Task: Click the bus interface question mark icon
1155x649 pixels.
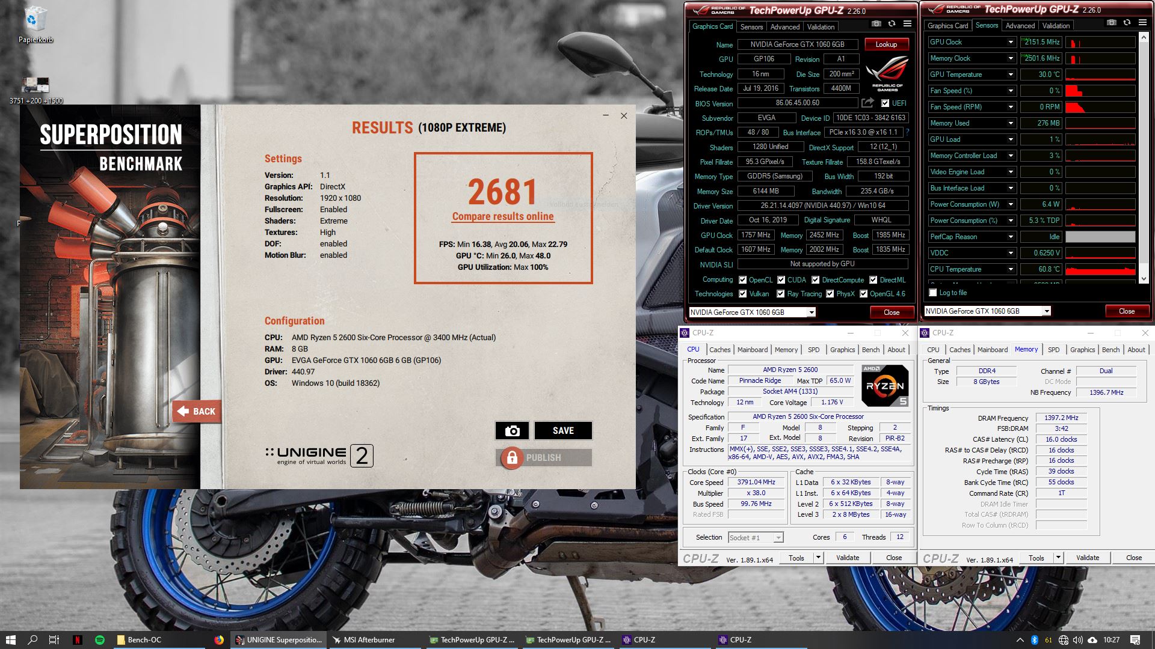Action: [x=907, y=132]
